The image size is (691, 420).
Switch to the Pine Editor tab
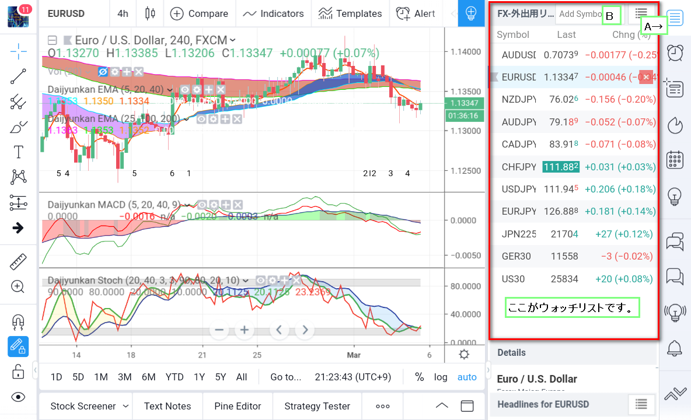(238, 405)
